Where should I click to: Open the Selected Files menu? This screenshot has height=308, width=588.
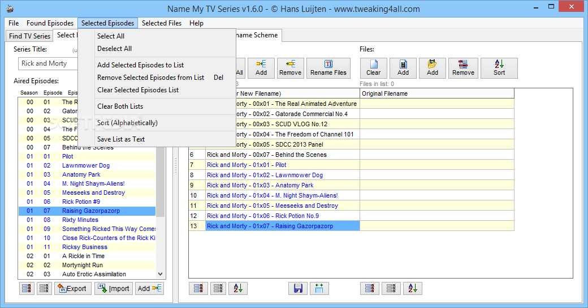(162, 23)
